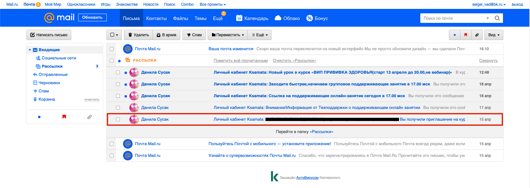
Task: Switch to the Темы tab
Action: pos(201,18)
